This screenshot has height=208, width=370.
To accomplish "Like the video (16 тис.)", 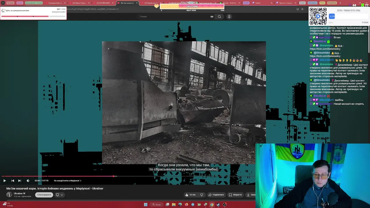I will [190, 195].
